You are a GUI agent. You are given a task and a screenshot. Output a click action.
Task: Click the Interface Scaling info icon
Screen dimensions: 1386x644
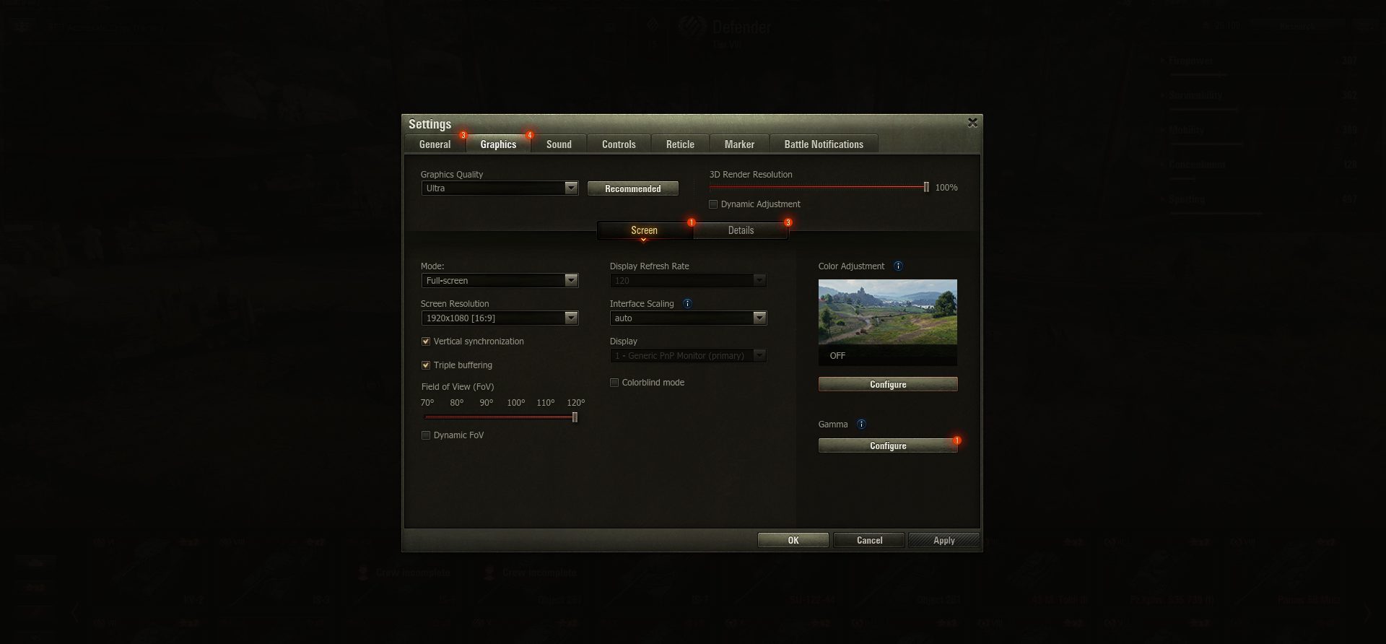pos(687,304)
